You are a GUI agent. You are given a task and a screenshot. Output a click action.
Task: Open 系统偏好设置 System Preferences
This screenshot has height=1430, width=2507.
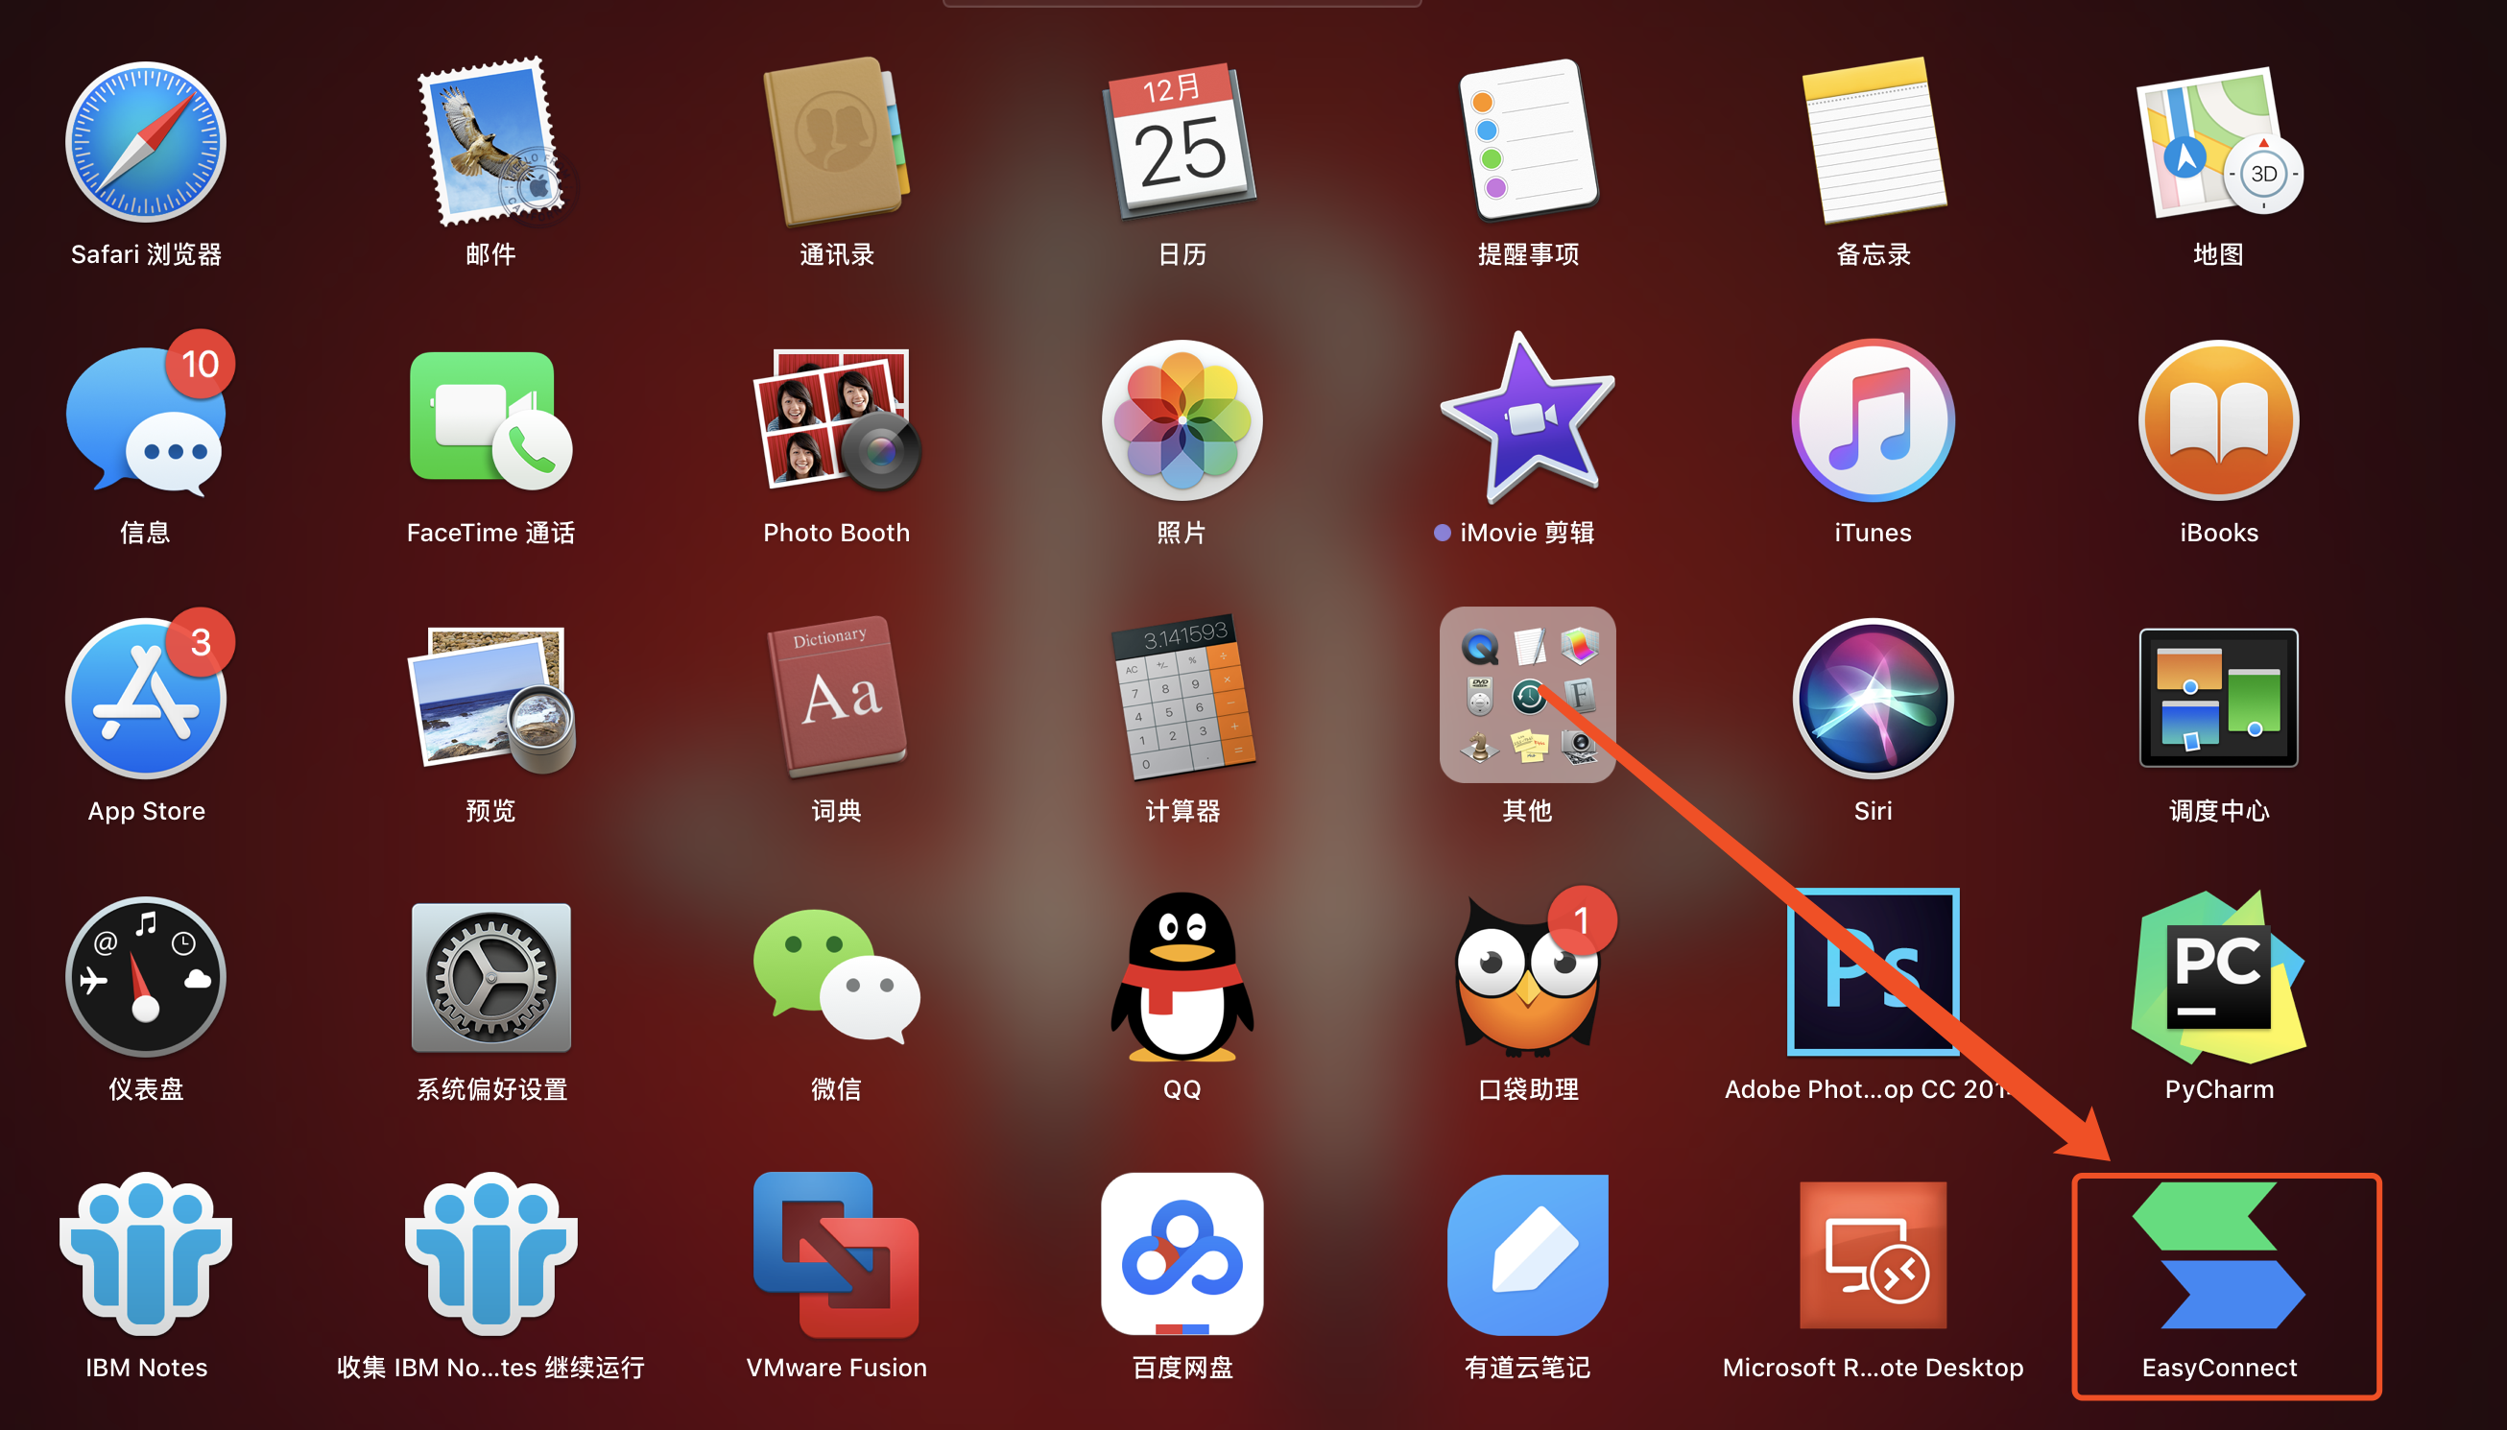coord(491,976)
